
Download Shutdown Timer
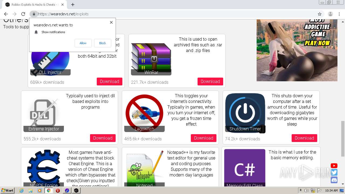click(304, 138)
